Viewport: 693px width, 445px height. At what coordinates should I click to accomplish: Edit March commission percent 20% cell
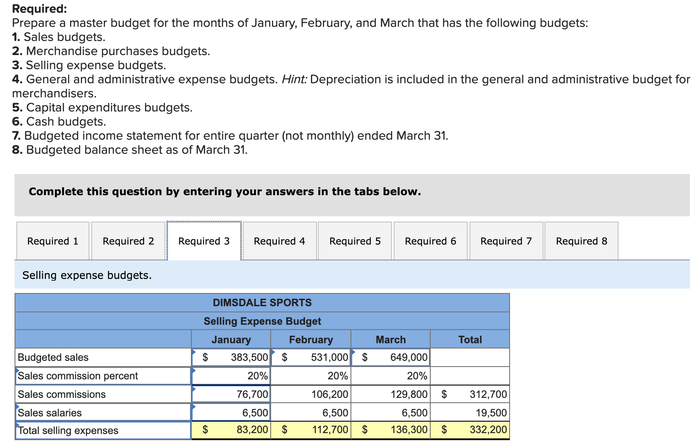391,376
